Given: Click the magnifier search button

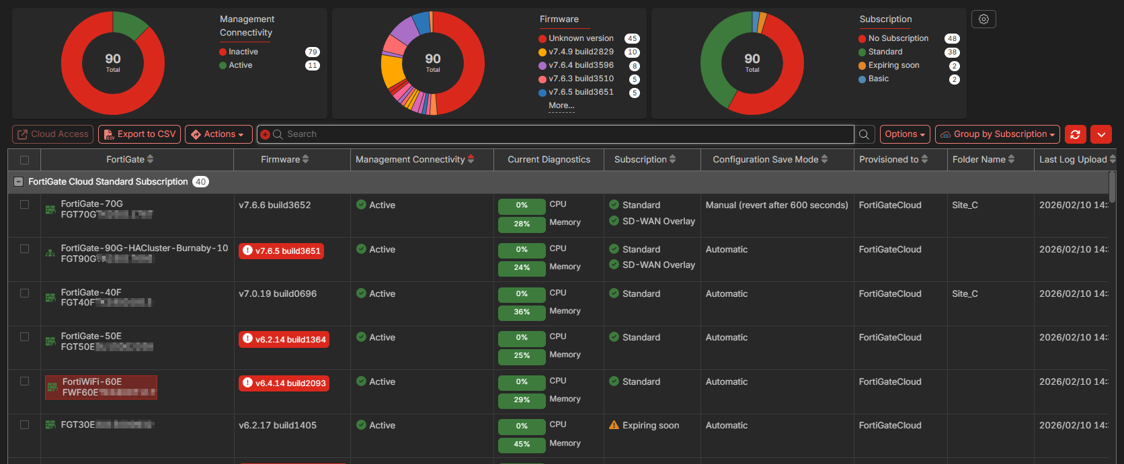Looking at the screenshot, I should tap(865, 134).
